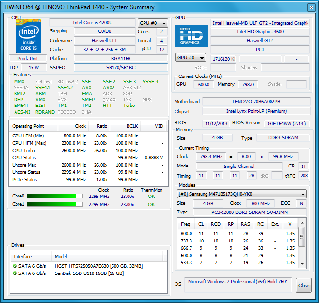
Task: Click the BIOS date 11/12/2013 field
Action: click(x=216, y=124)
